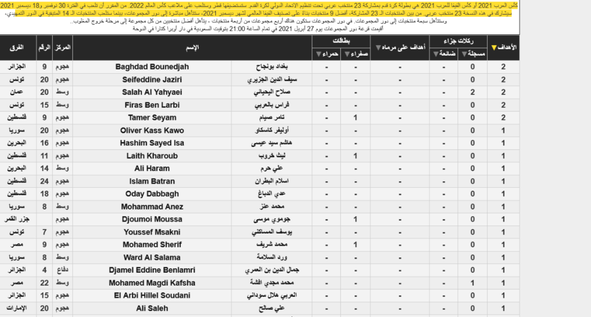Select the Arabic name العربي هلال سوداني

coord(272,296)
